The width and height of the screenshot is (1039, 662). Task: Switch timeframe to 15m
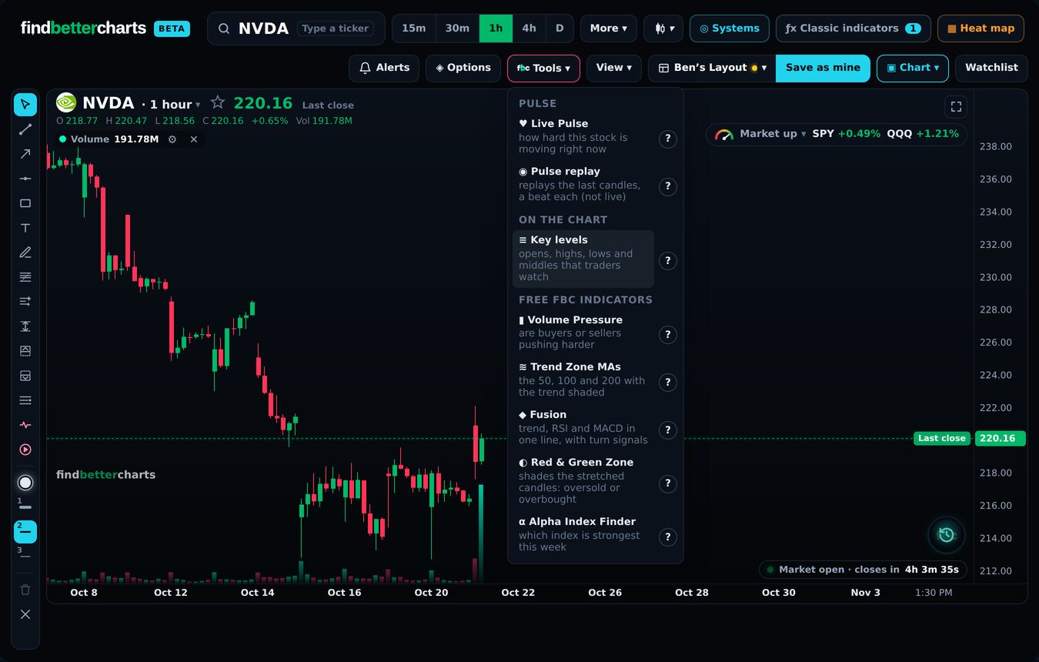click(414, 28)
